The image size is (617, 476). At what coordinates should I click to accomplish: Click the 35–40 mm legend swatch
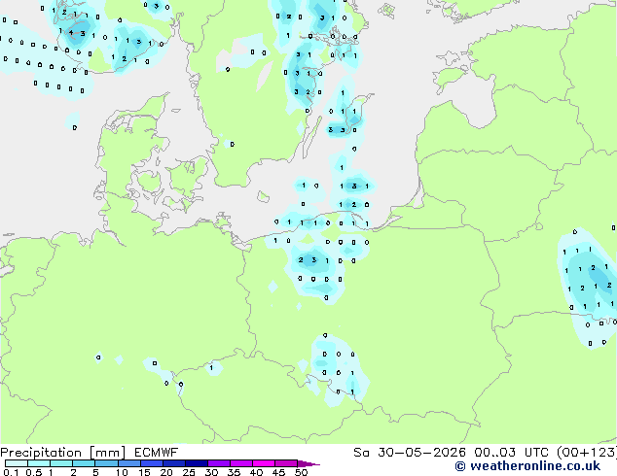241,463
